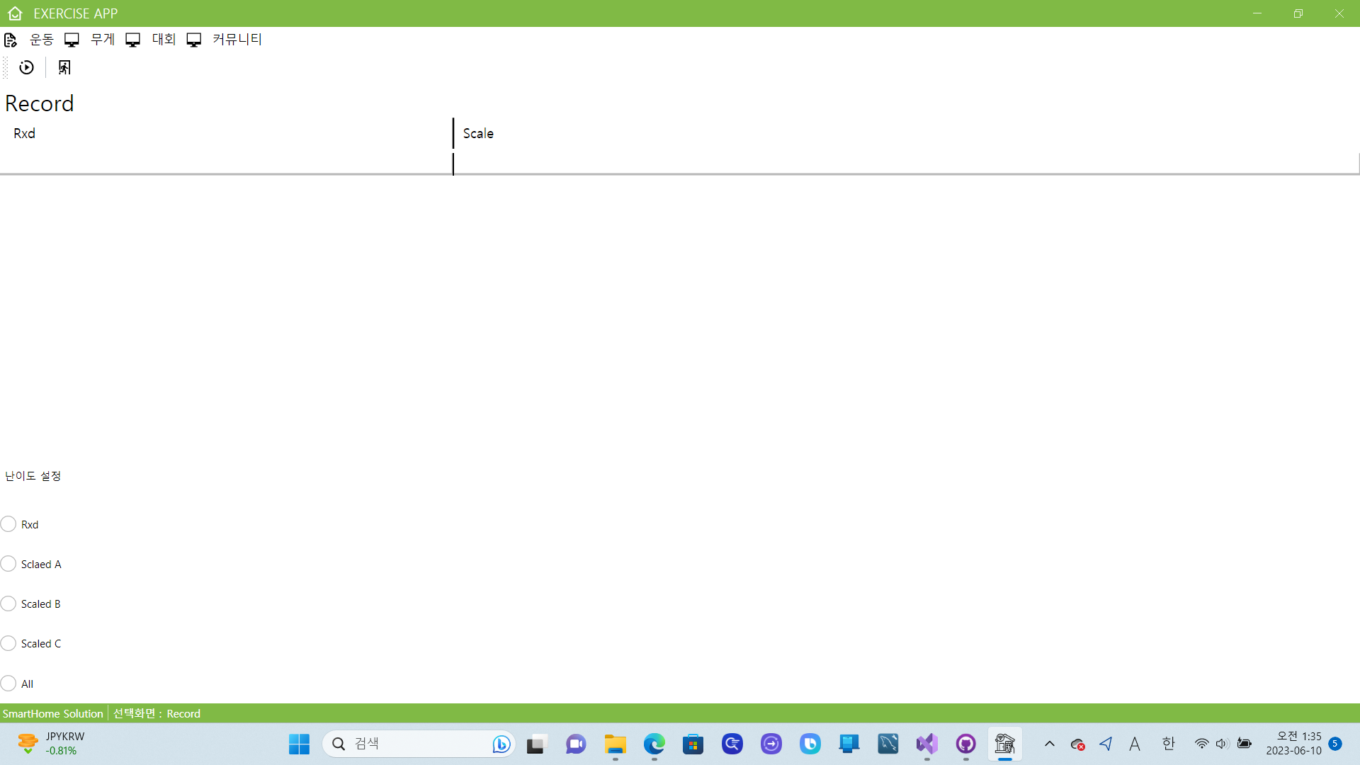Viewport: 1360px width, 765px height.
Task: Open the 운동 menu
Action: [41, 40]
